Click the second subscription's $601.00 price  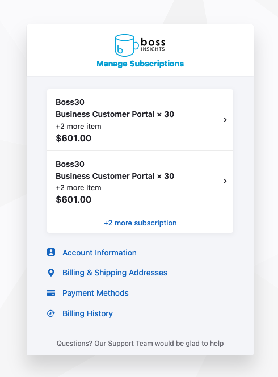(x=74, y=199)
